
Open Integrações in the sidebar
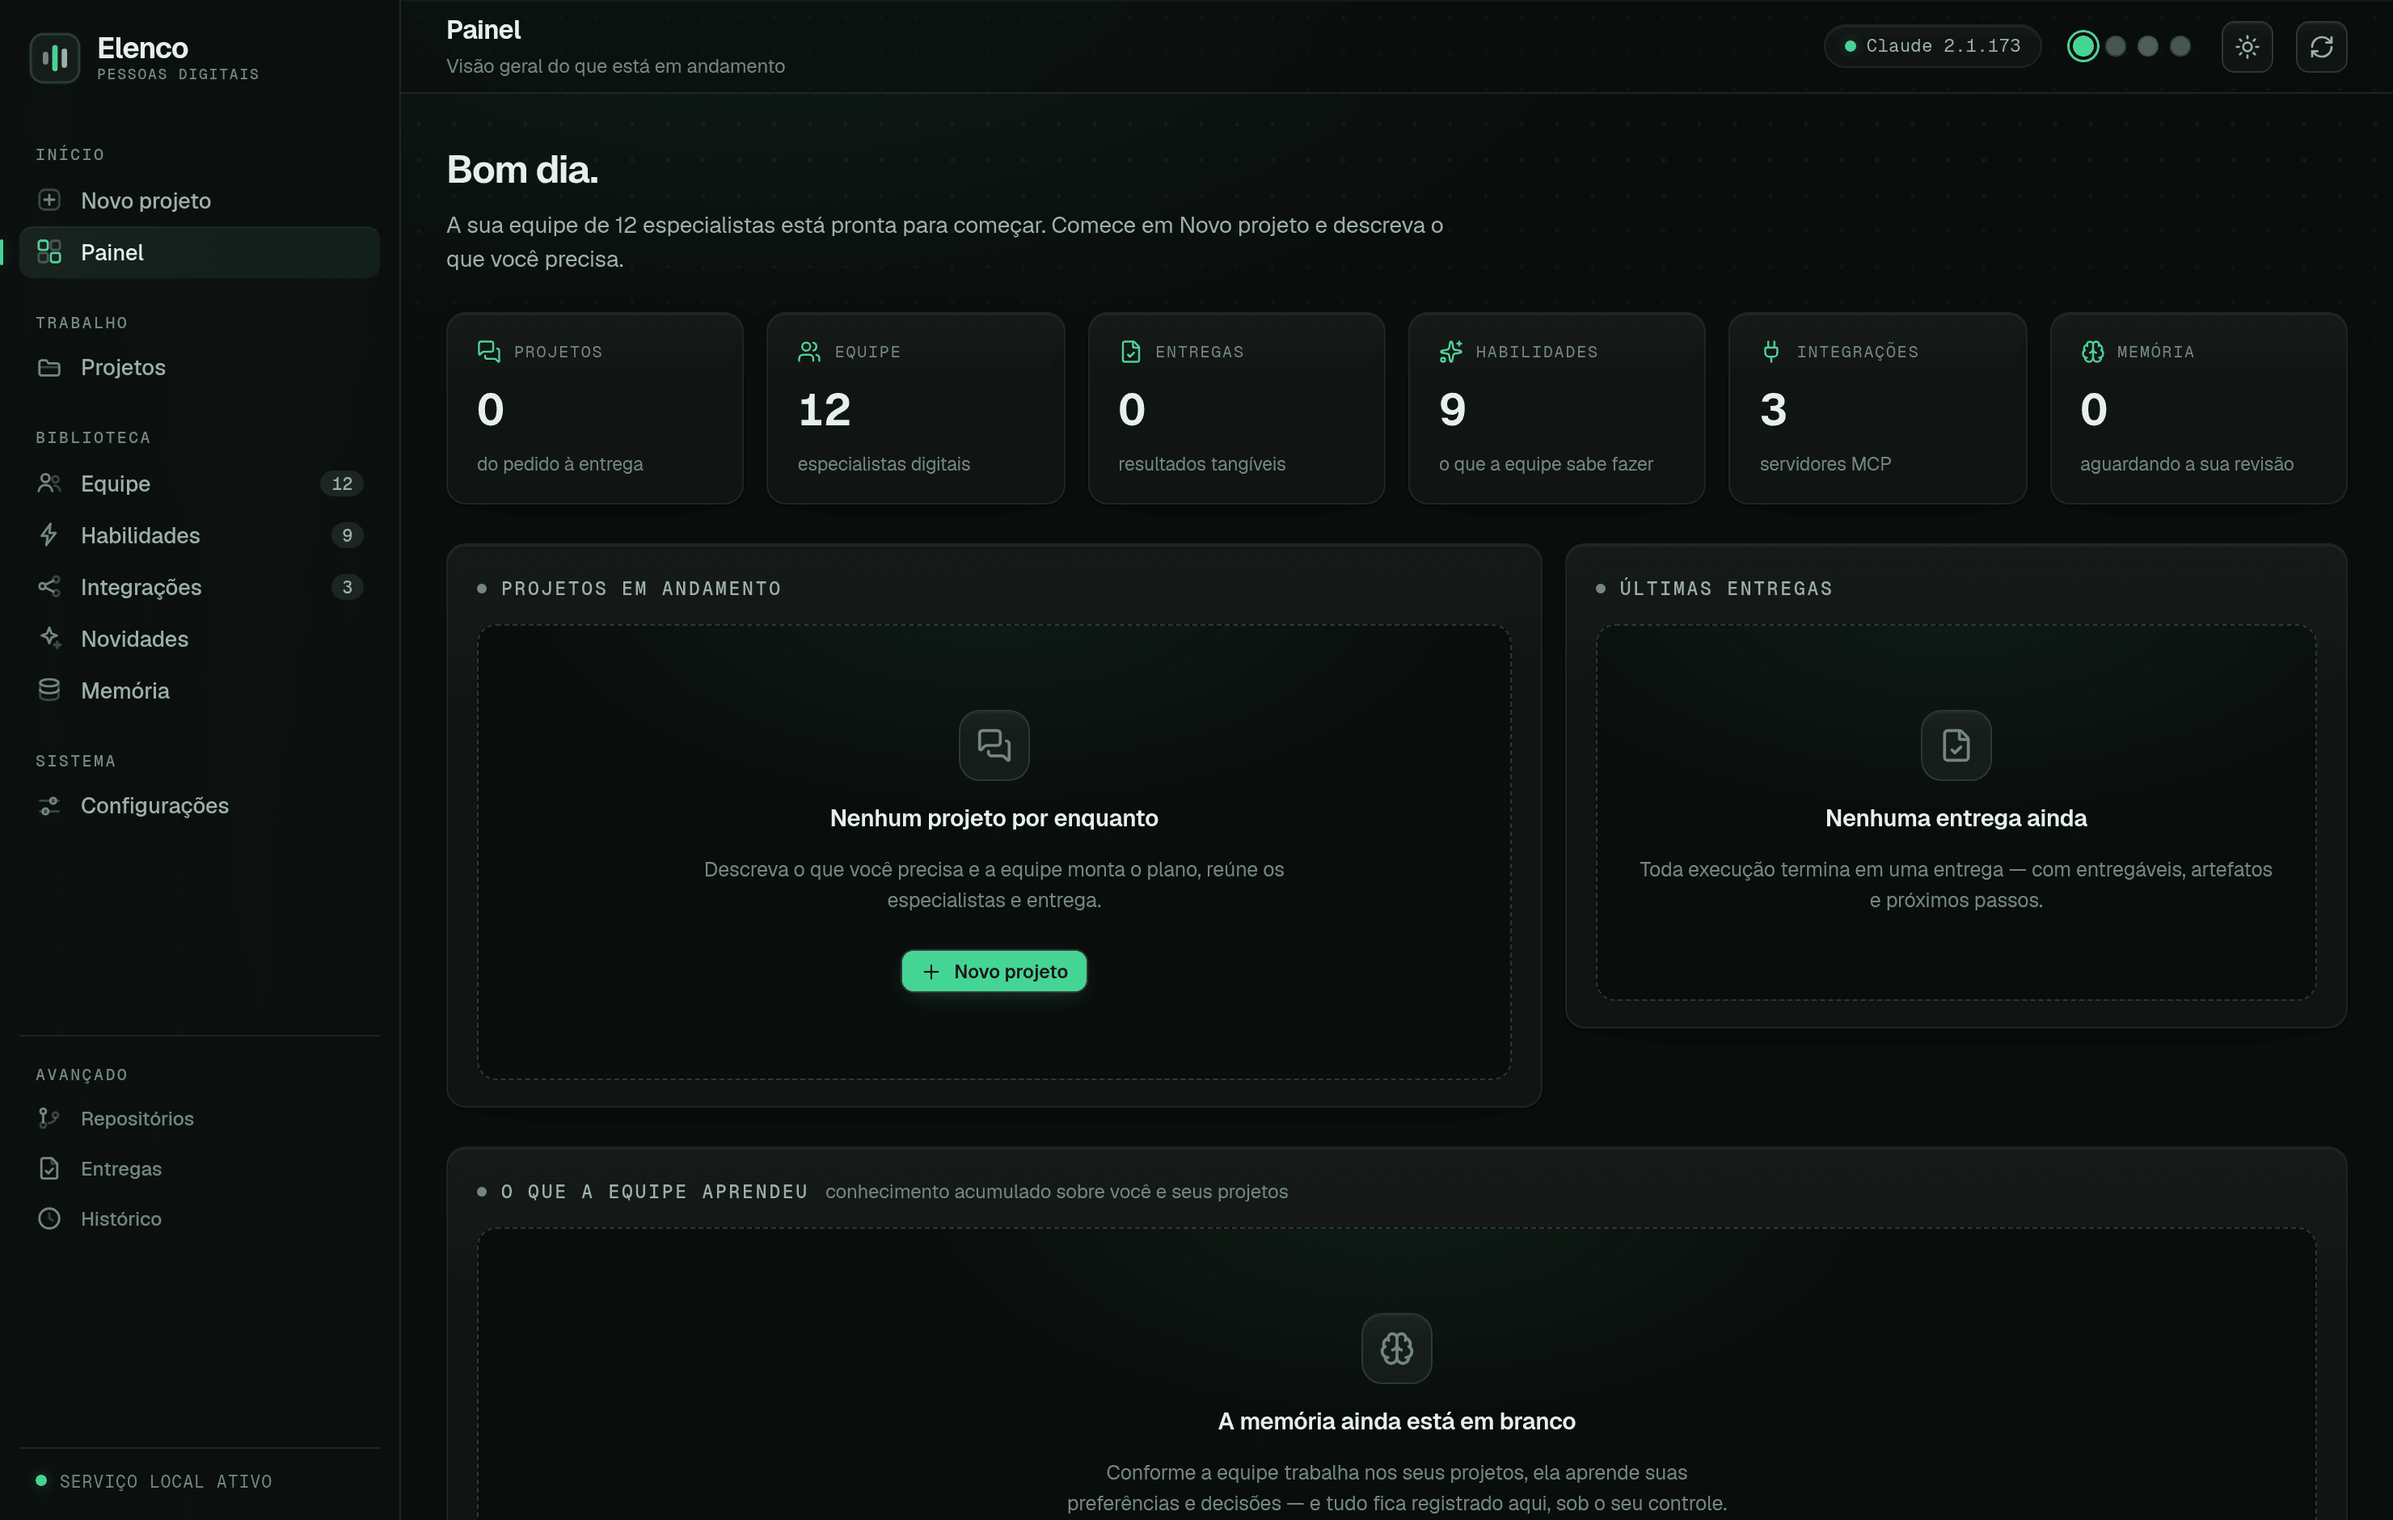(199, 586)
